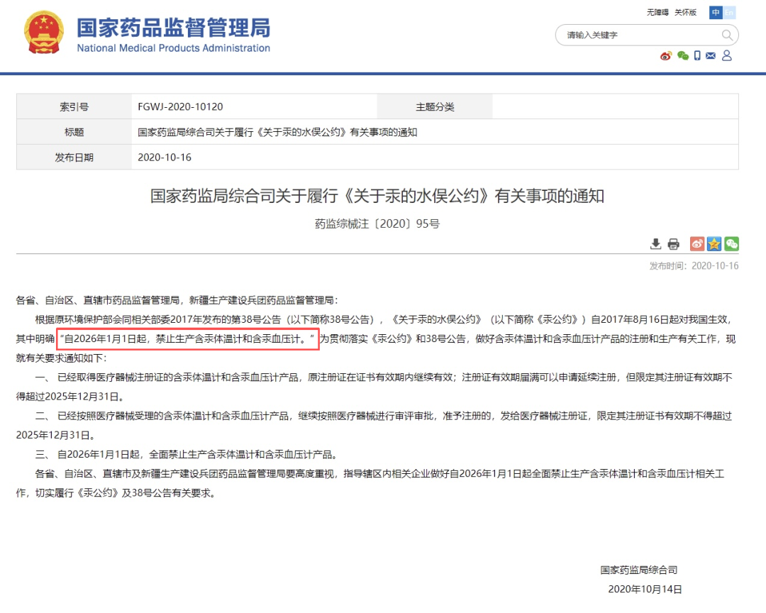The height and width of the screenshot is (613, 766).
Task: Click the email envelope icon
Action: click(711, 56)
